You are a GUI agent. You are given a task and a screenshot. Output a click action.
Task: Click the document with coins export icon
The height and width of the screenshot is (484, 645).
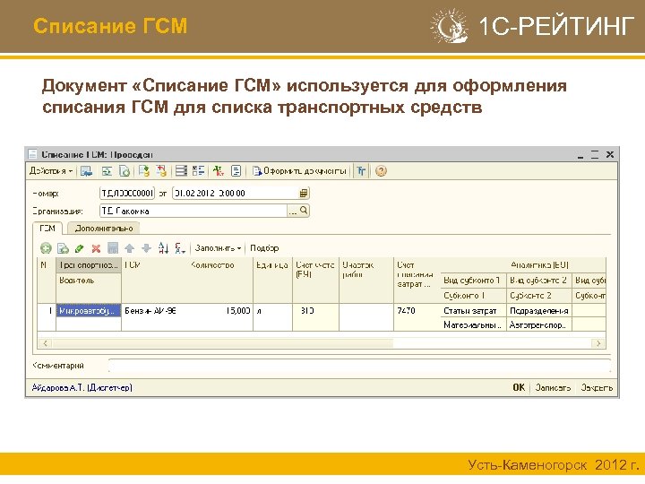coord(143,171)
